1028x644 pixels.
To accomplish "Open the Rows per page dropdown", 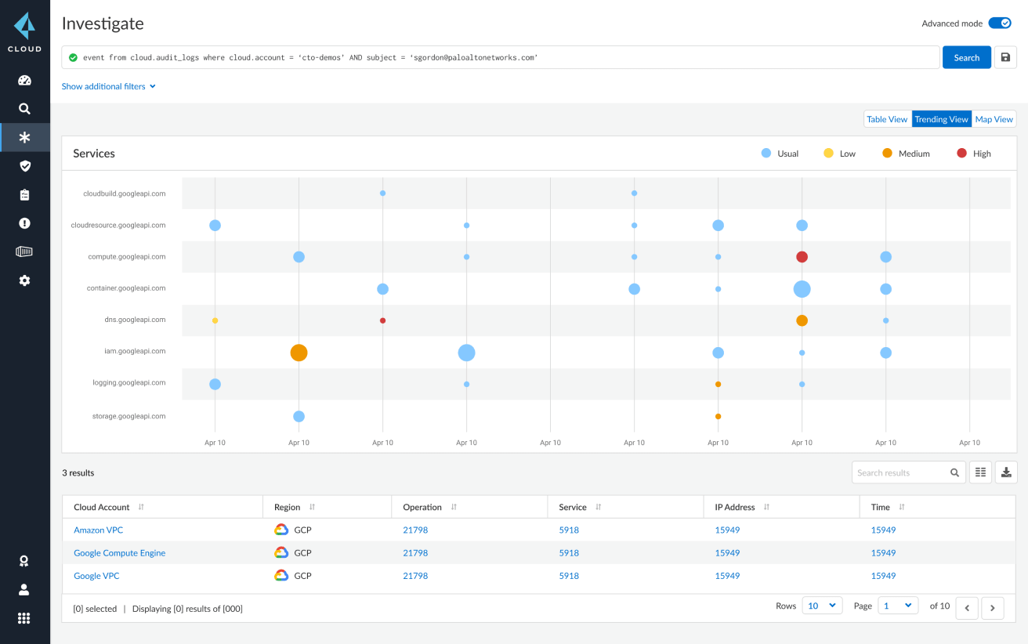I will (822, 605).
